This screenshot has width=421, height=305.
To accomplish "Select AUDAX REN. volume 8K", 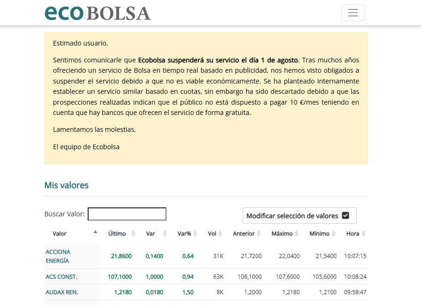I will [220, 292].
